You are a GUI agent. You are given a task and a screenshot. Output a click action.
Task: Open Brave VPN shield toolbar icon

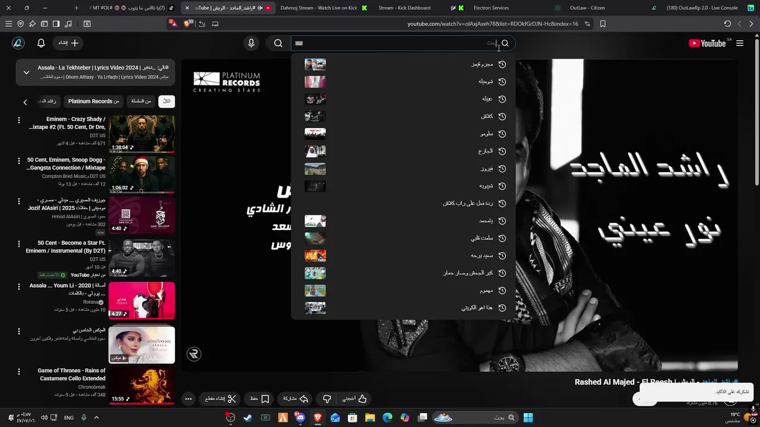20,24
